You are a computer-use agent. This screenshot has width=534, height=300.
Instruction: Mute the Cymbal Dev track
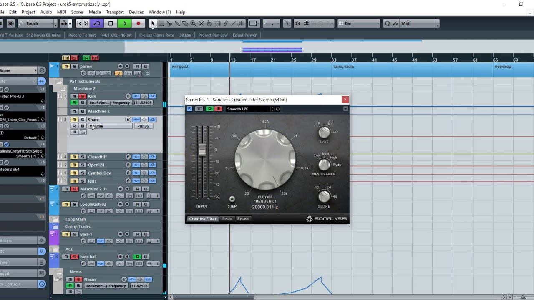tap(74, 173)
